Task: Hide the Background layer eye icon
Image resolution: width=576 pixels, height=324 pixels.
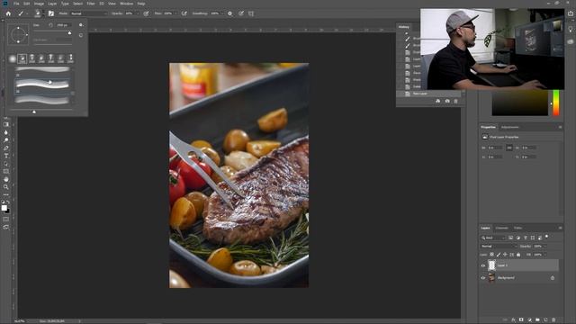Action: tap(483, 278)
